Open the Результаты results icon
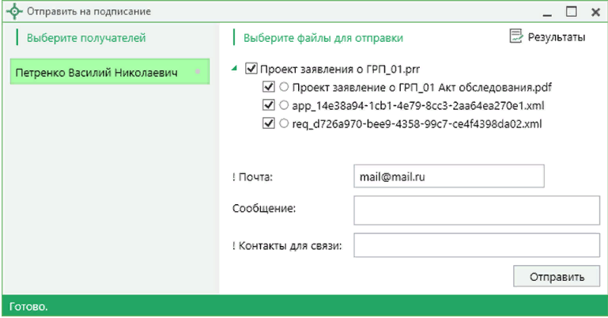The image size is (608, 318). [x=516, y=36]
